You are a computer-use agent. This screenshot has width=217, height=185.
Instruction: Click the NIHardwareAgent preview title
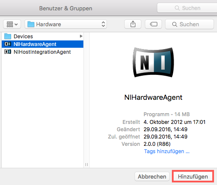153,97
